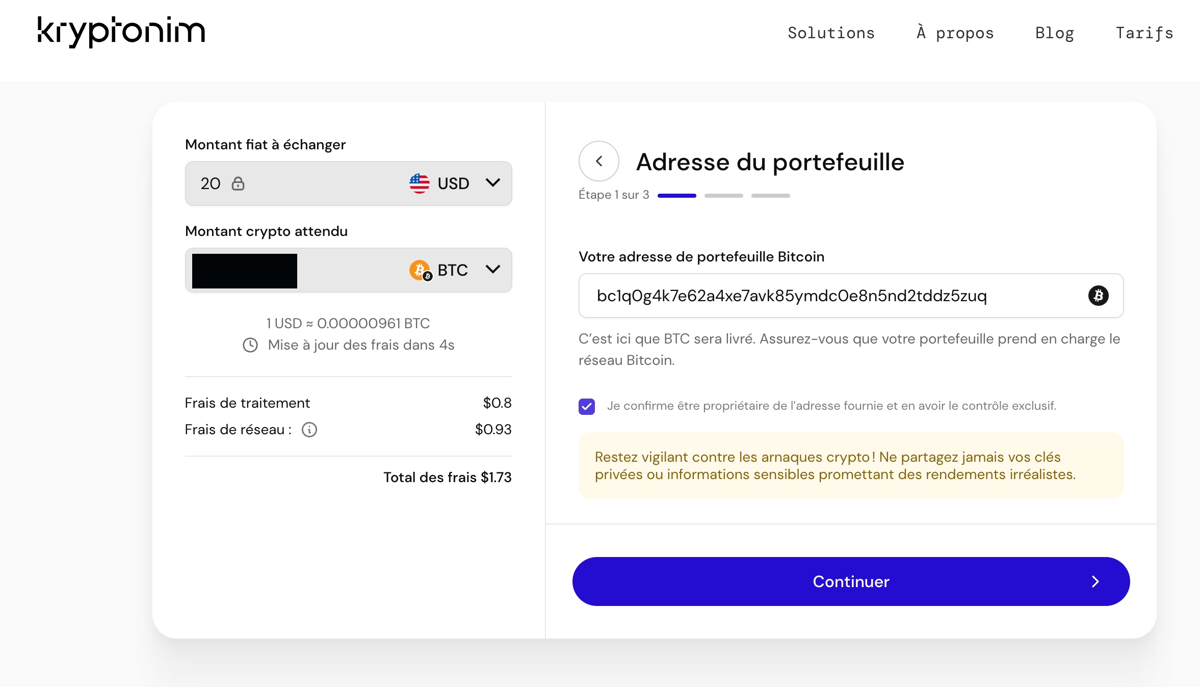Image resolution: width=1200 pixels, height=687 pixels.
Task: Focus the Bitcoin wallet address field
Action: (x=851, y=296)
